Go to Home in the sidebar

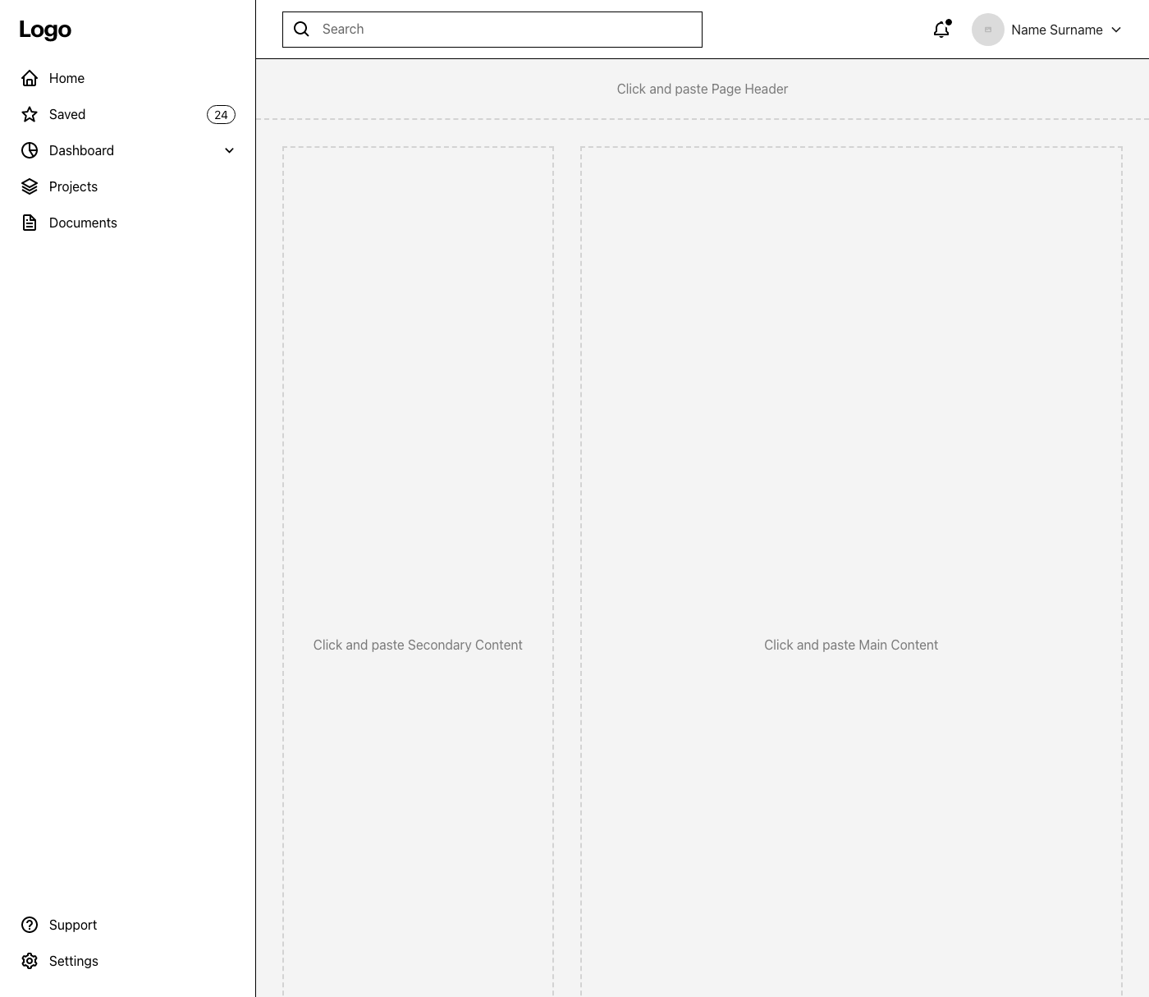(128, 78)
